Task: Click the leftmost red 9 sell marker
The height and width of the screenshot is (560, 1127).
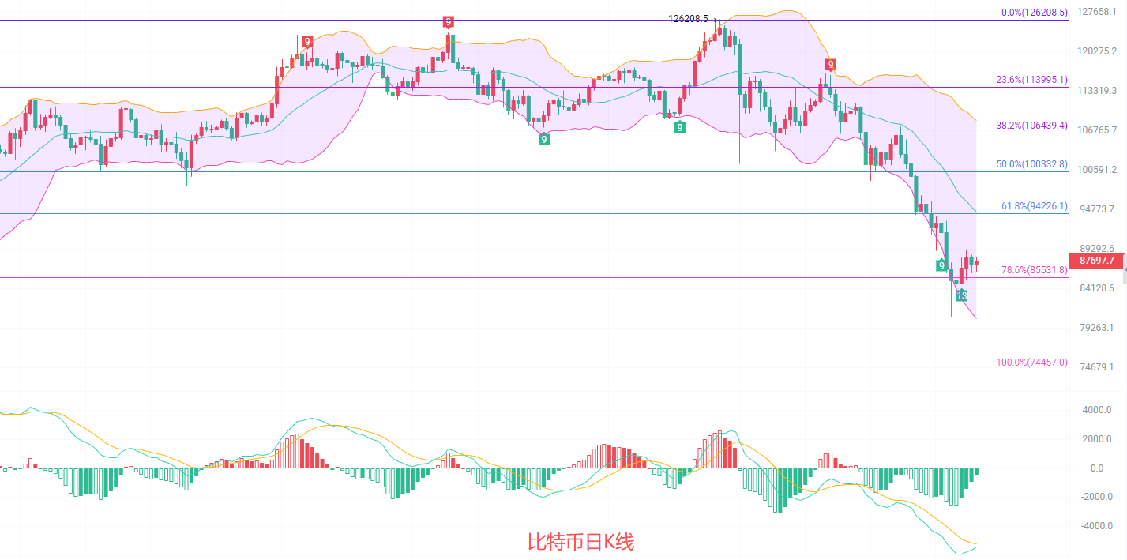Action: pyautogui.click(x=306, y=42)
